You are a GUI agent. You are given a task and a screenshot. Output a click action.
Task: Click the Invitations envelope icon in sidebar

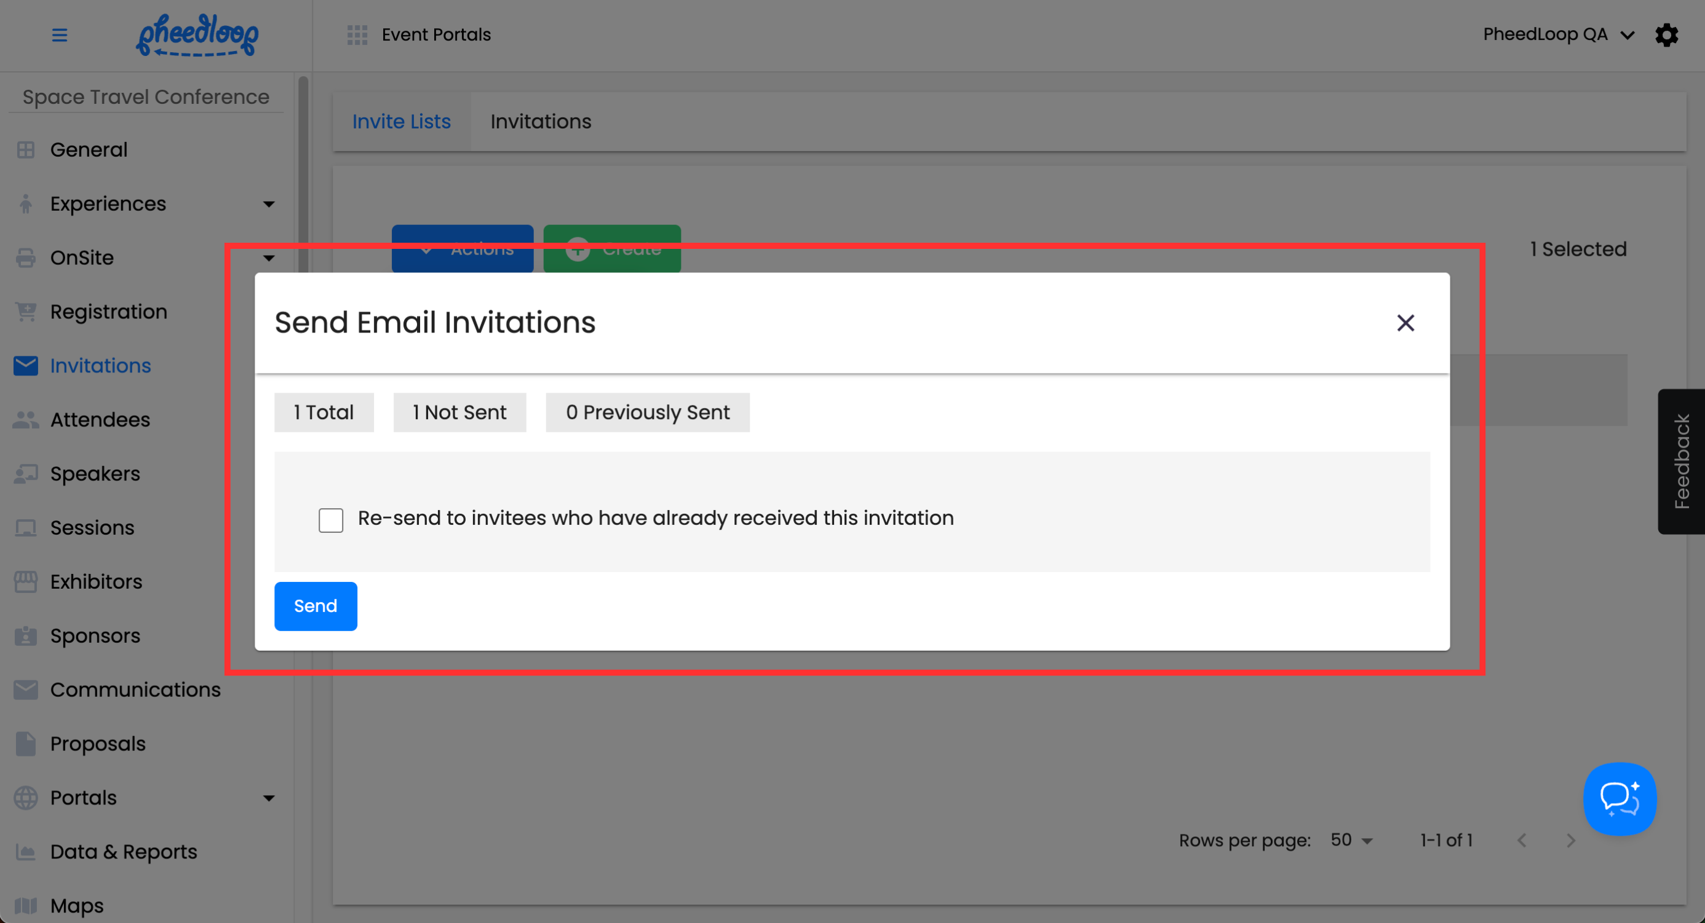click(26, 366)
